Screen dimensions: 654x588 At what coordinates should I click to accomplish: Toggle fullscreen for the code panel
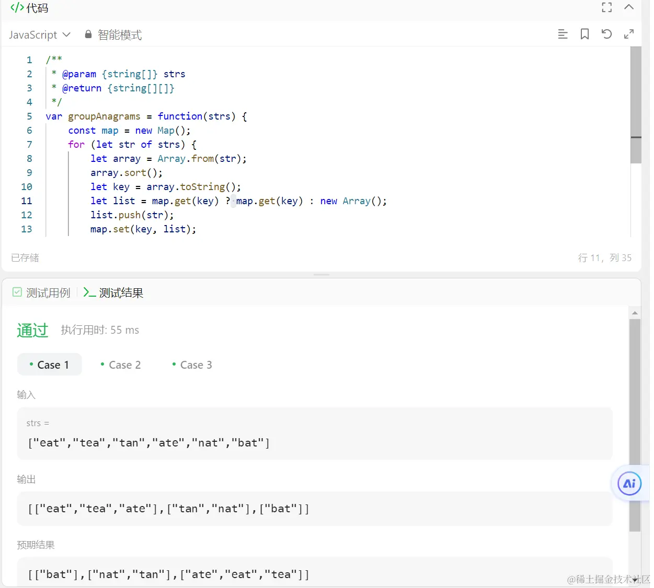pyautogui.click(x=607, y=7)
